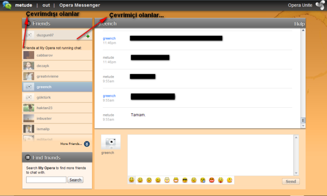
Task: Insert the crying tear emoticon
Action: [x=203, y=180]
